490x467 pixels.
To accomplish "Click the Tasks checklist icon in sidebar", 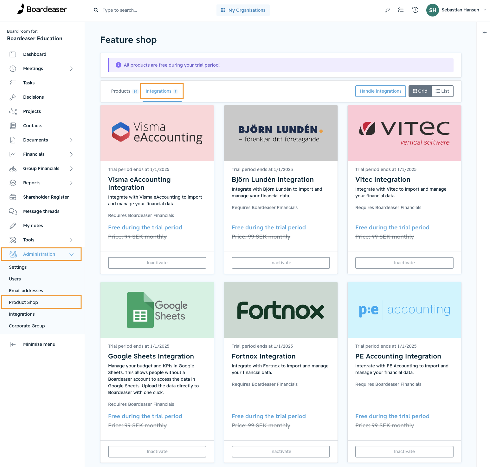I will [x=13, y=83].
